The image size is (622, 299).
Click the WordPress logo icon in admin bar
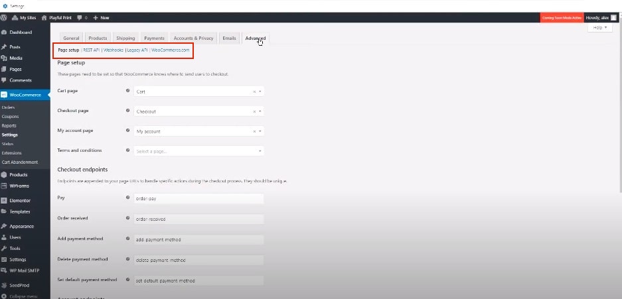pos(5,18)
